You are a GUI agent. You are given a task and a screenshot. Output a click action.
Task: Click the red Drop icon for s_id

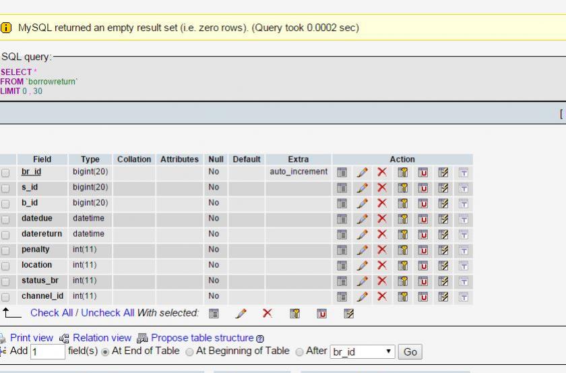382,188
